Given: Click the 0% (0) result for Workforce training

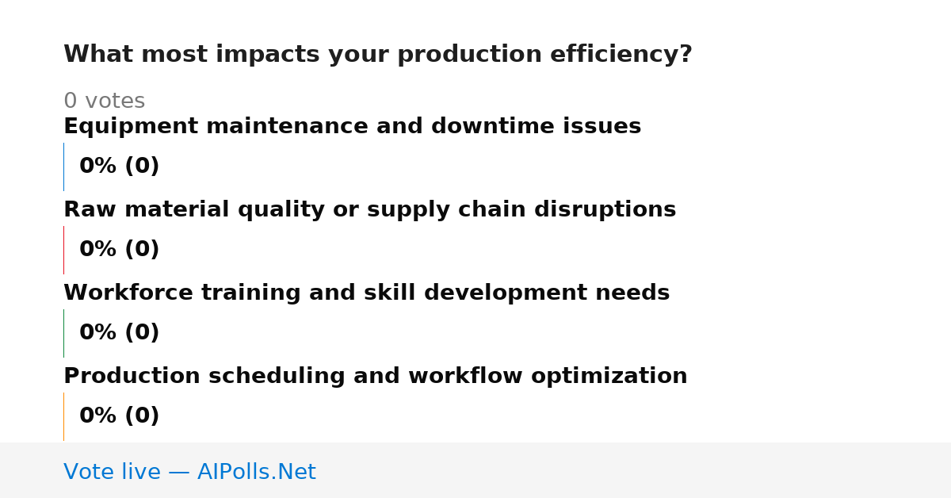Looking at the screenshot, I should pos(119,333).
